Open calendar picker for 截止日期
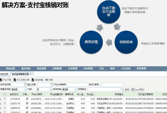Image resolution: width=167 pixels, height=113 pixels. pyautogui.click(x=52, y=85)
